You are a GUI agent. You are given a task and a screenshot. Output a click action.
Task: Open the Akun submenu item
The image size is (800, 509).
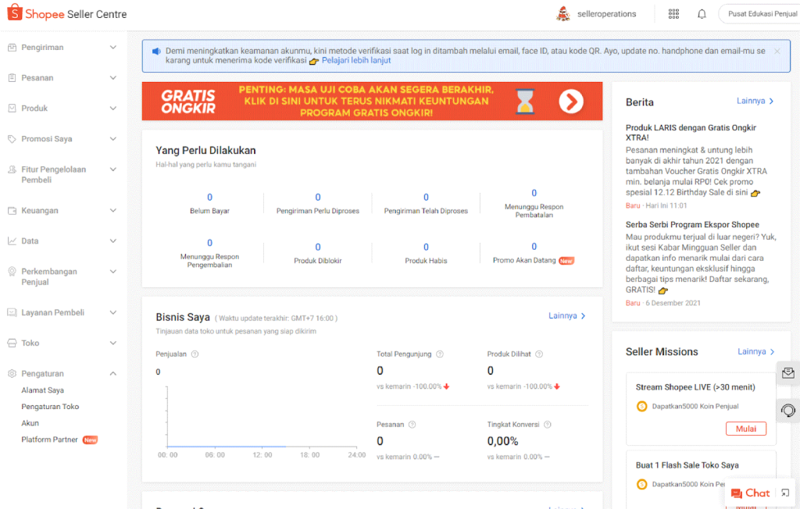click(30, 423)
